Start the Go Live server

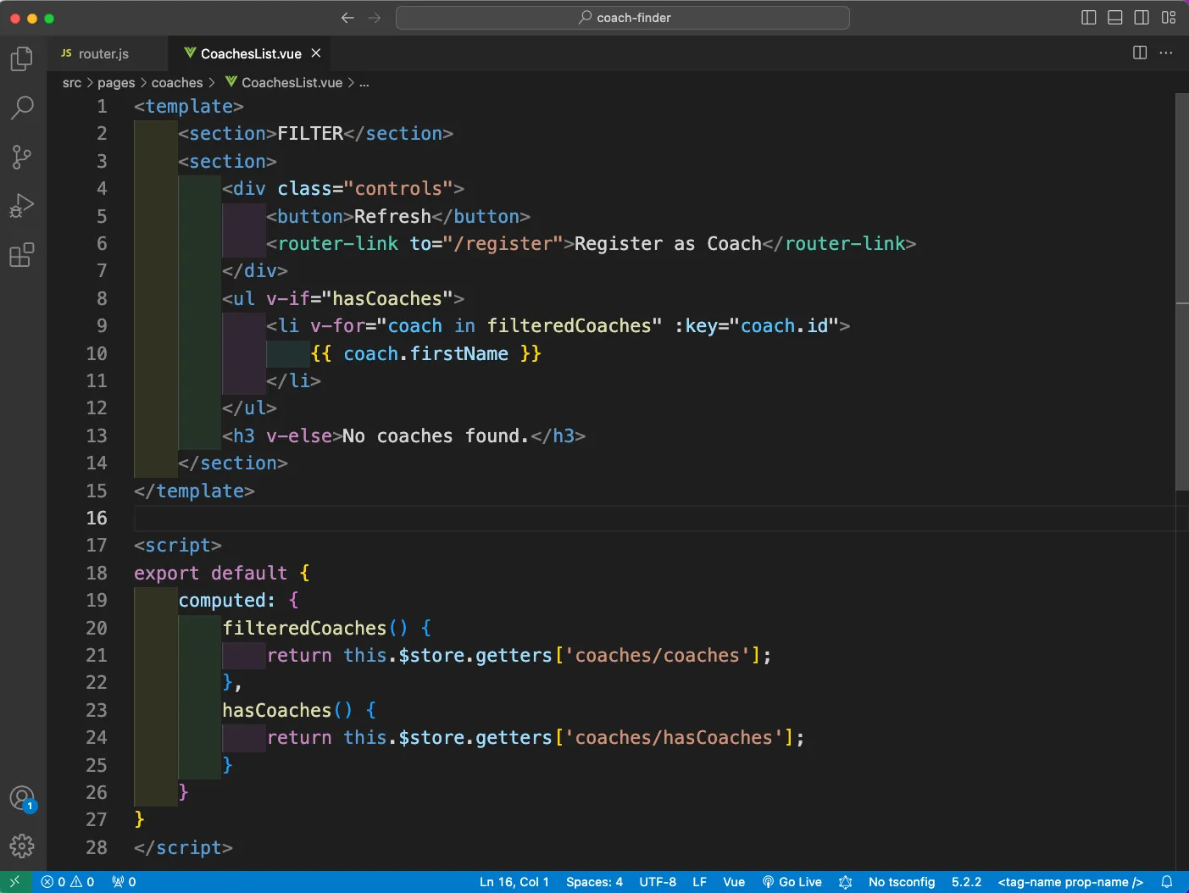pyautogui.click(x=792, y=882)
